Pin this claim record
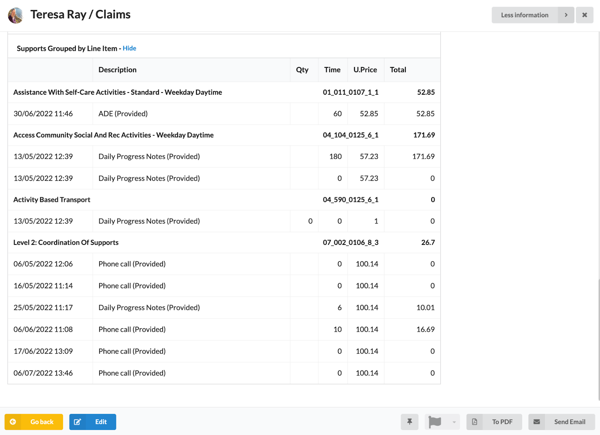 pos(409,422)
